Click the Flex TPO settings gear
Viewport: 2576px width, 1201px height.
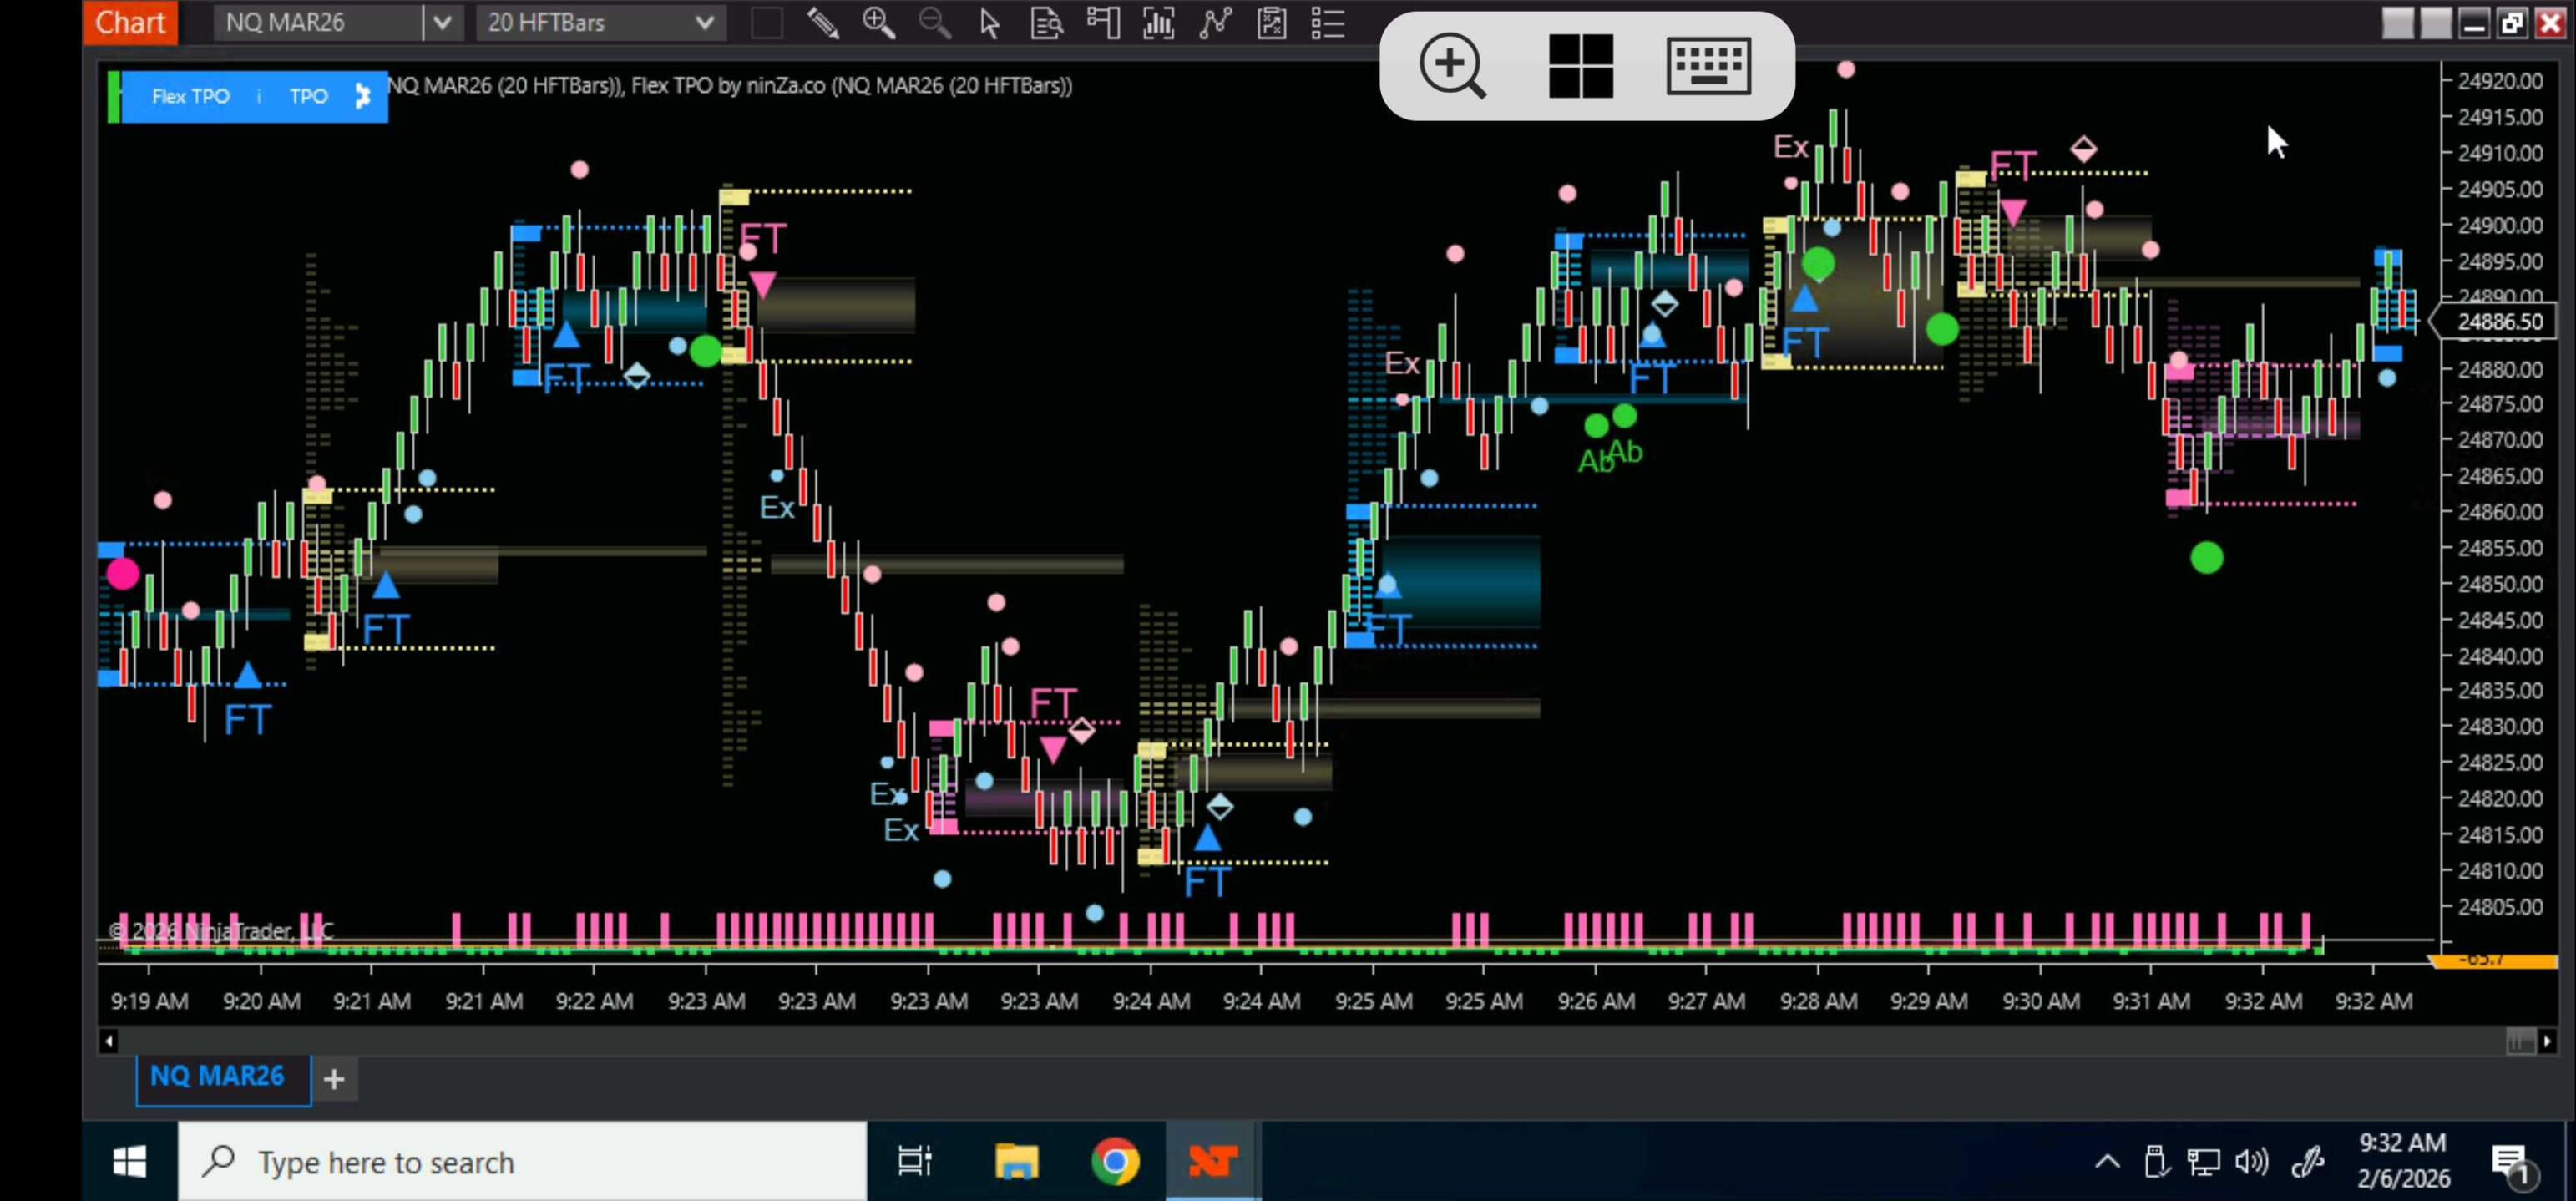pyautogui.click(x=363, y=96)
